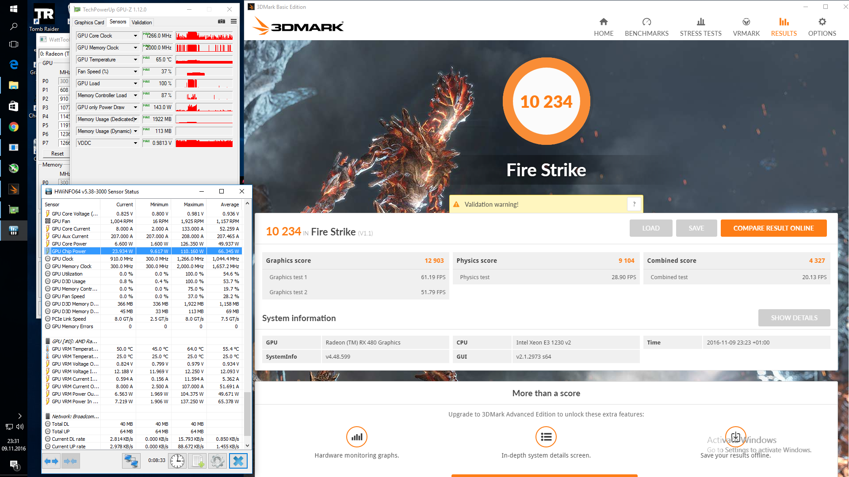Click Show Details button
This screenshot has height=477, width=849.
tap(794, 318)
